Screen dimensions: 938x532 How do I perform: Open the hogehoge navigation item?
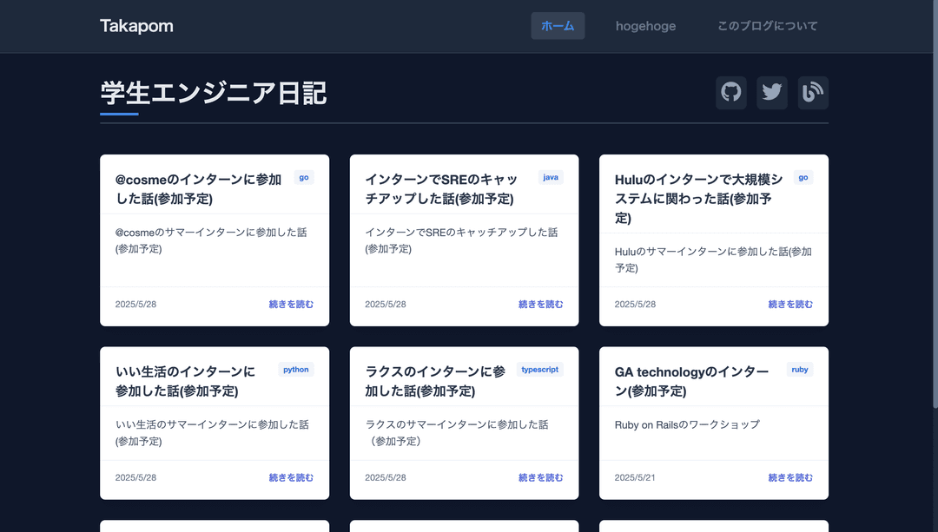click(x=645, y=26)
